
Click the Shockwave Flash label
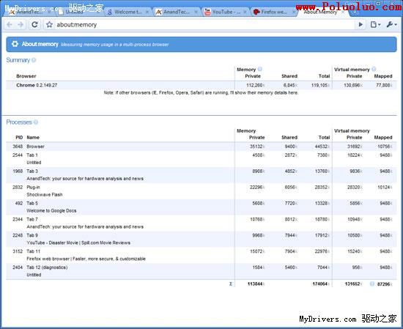click(x=45, y=195)
